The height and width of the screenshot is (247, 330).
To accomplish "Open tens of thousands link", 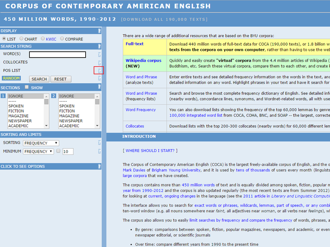I will 253,170.
